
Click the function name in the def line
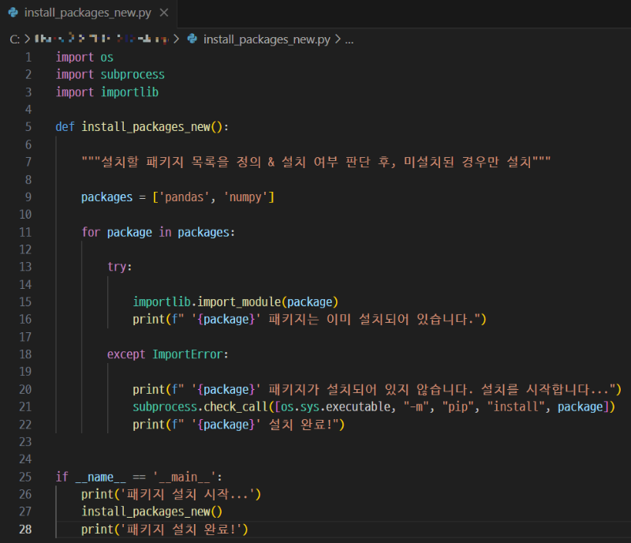tap(146, 127)
